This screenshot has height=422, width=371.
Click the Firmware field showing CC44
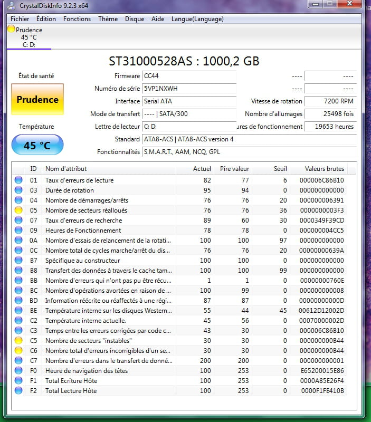pyautogui.click(x=189, y=76)
